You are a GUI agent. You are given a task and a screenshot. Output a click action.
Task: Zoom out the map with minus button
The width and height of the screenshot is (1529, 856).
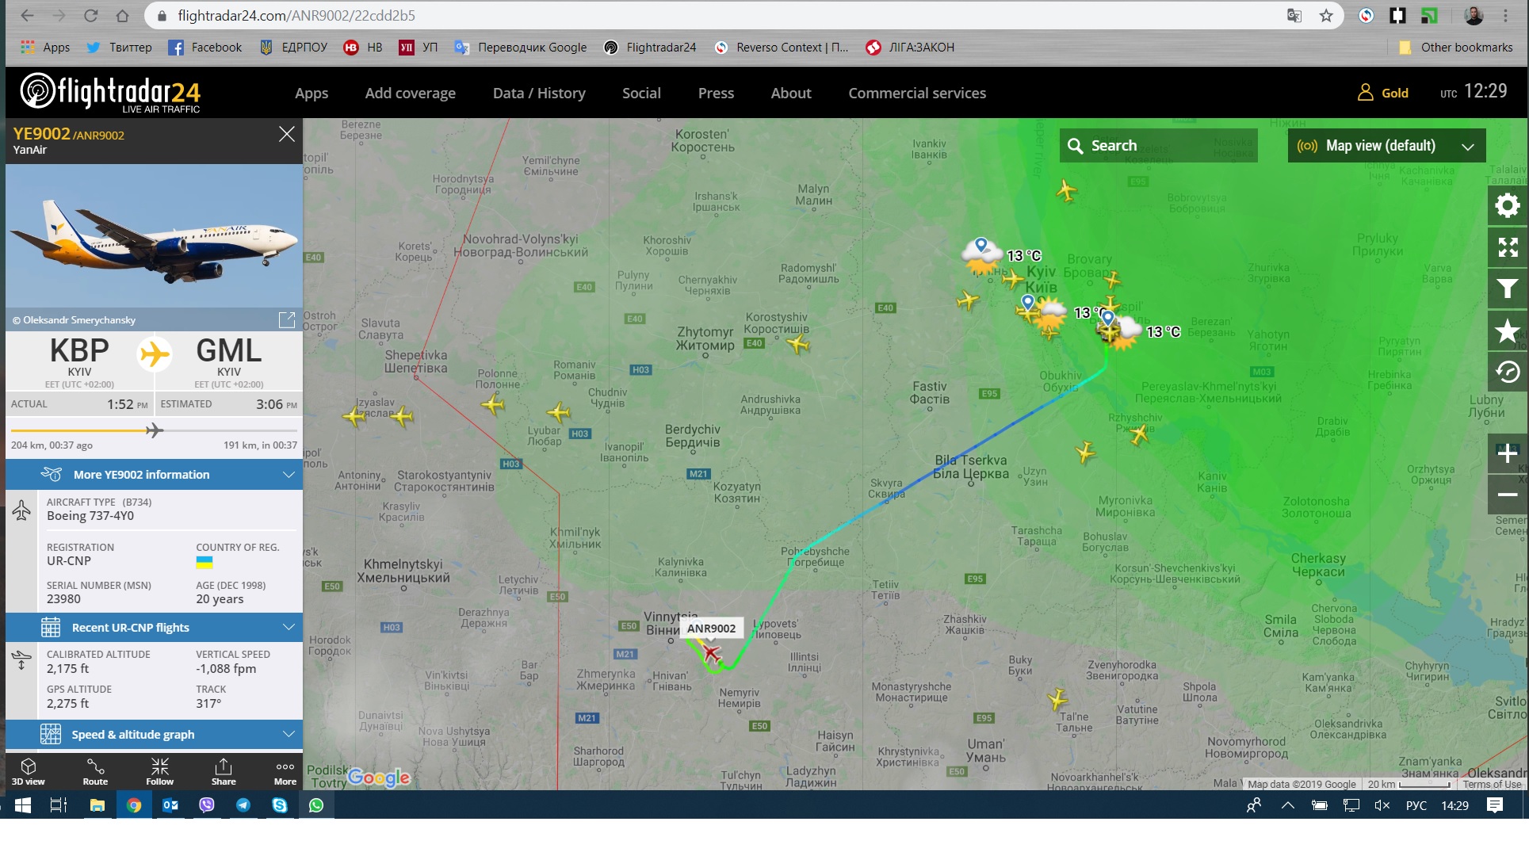pos(1507,495)
